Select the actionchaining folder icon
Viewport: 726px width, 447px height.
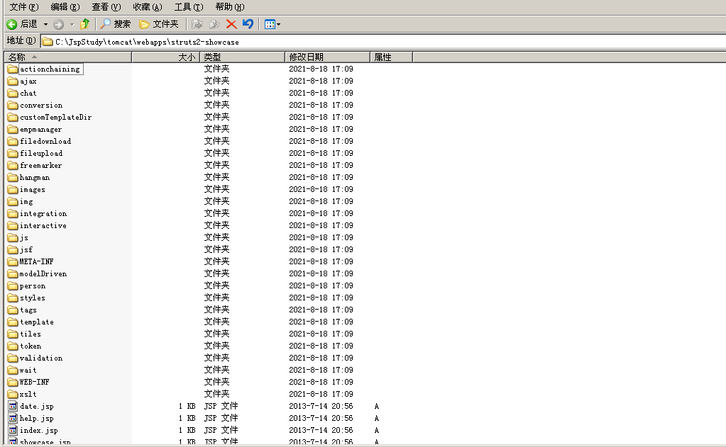tap(13, 69)
